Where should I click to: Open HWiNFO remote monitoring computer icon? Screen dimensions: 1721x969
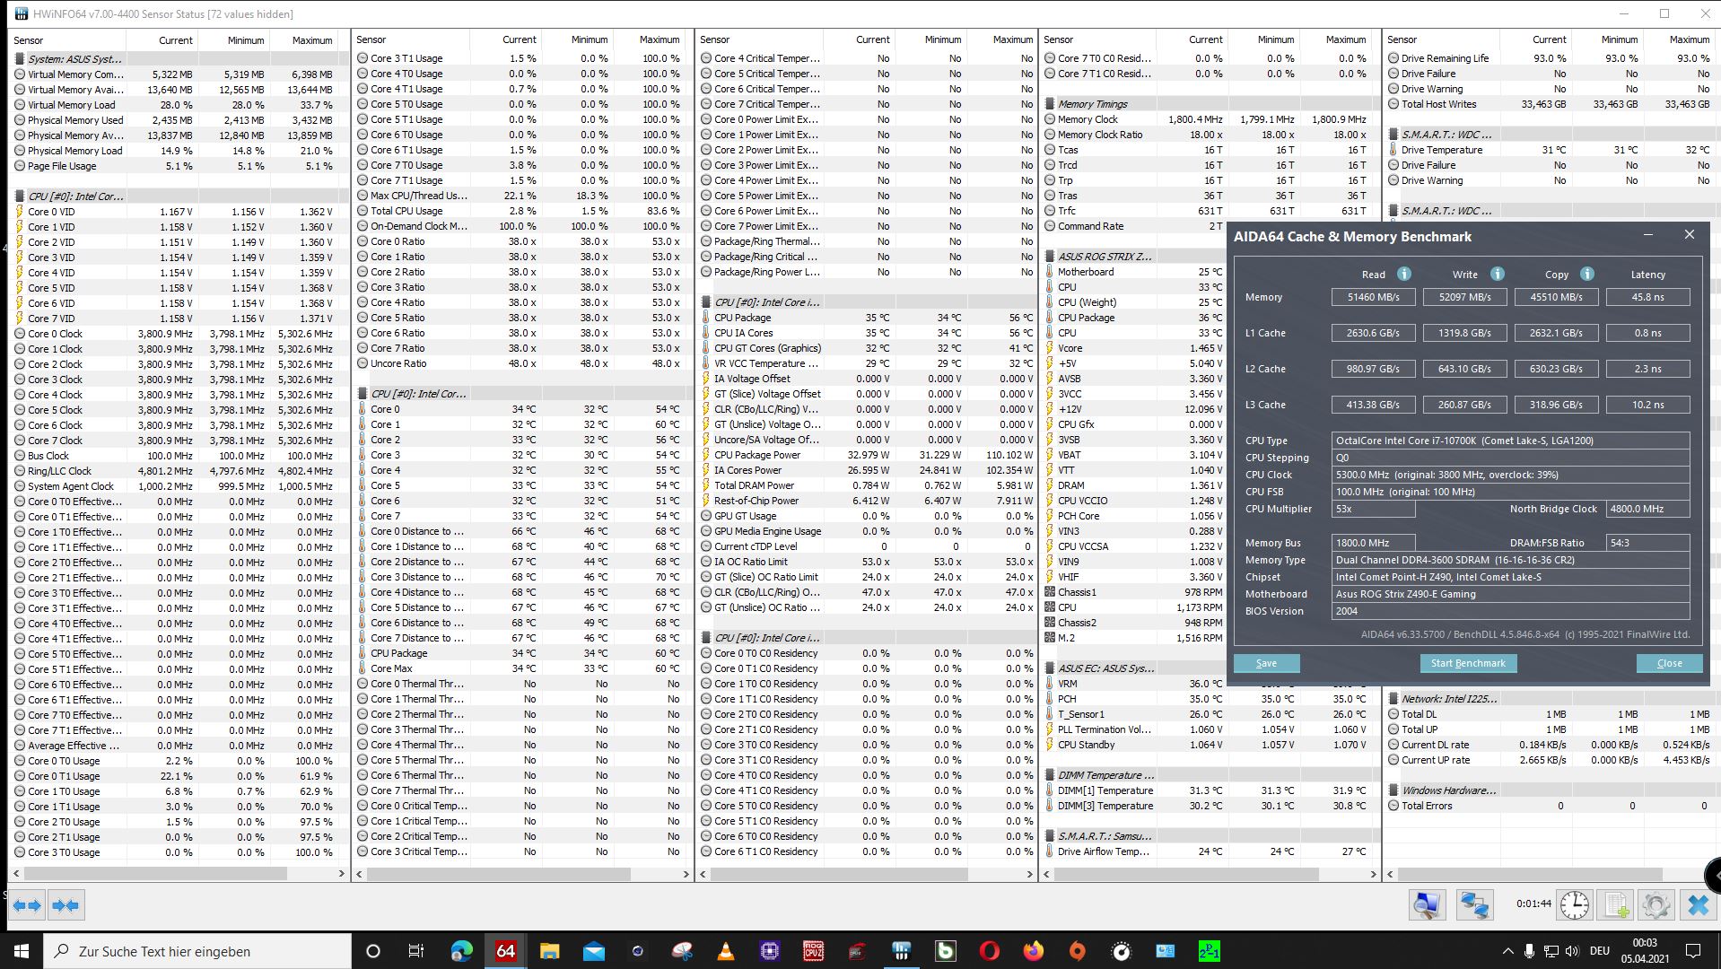coord(1427,904)
